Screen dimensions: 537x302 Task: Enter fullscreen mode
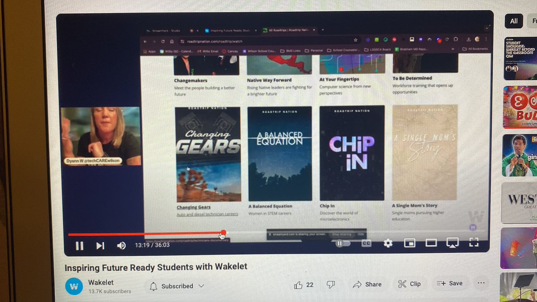(474, 242)
